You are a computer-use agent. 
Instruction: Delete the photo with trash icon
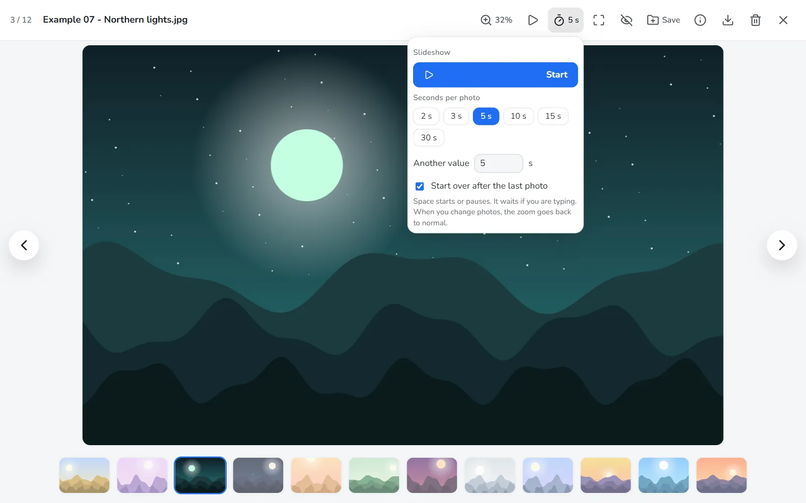pos(756,20)
